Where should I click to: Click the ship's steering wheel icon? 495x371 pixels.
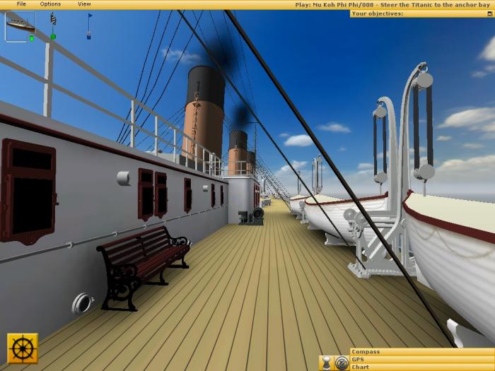click(x=23, y=348)
